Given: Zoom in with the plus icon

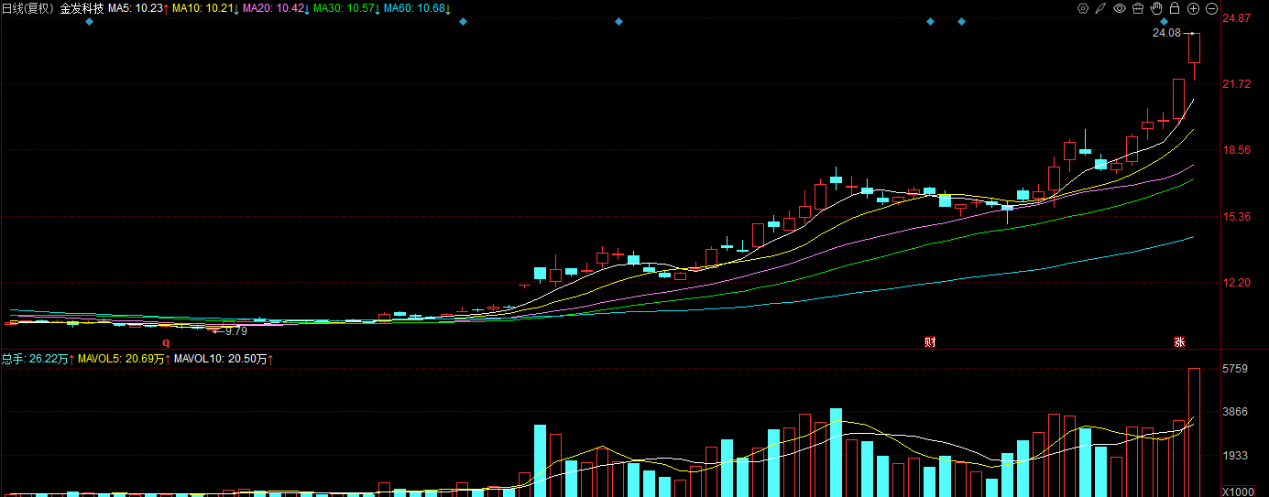Looking at the screenshot, I should point(1193,8).
